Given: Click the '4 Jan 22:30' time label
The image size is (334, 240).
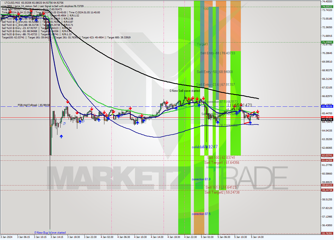Looking at the screenshot, I should 190,237.
